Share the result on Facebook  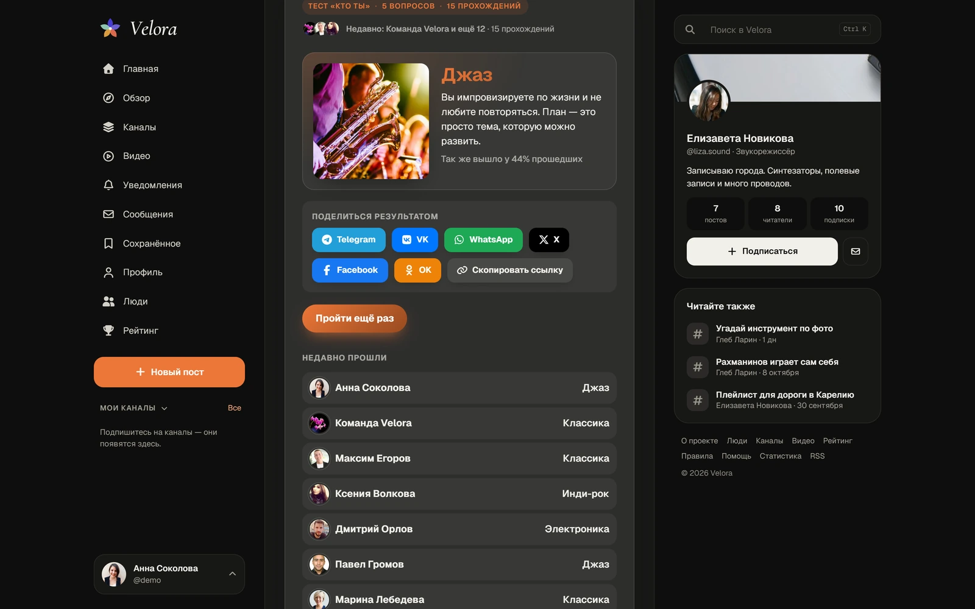coord(350,270)
